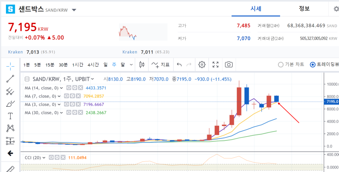Select the forecast position tool

tap(10, 141)
